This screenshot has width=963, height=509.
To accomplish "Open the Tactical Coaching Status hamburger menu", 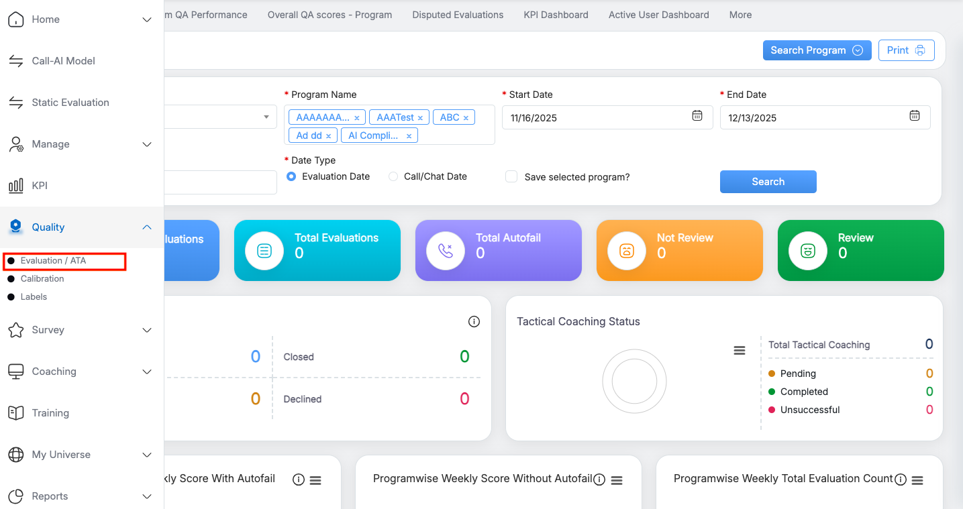I will [740, 351].
